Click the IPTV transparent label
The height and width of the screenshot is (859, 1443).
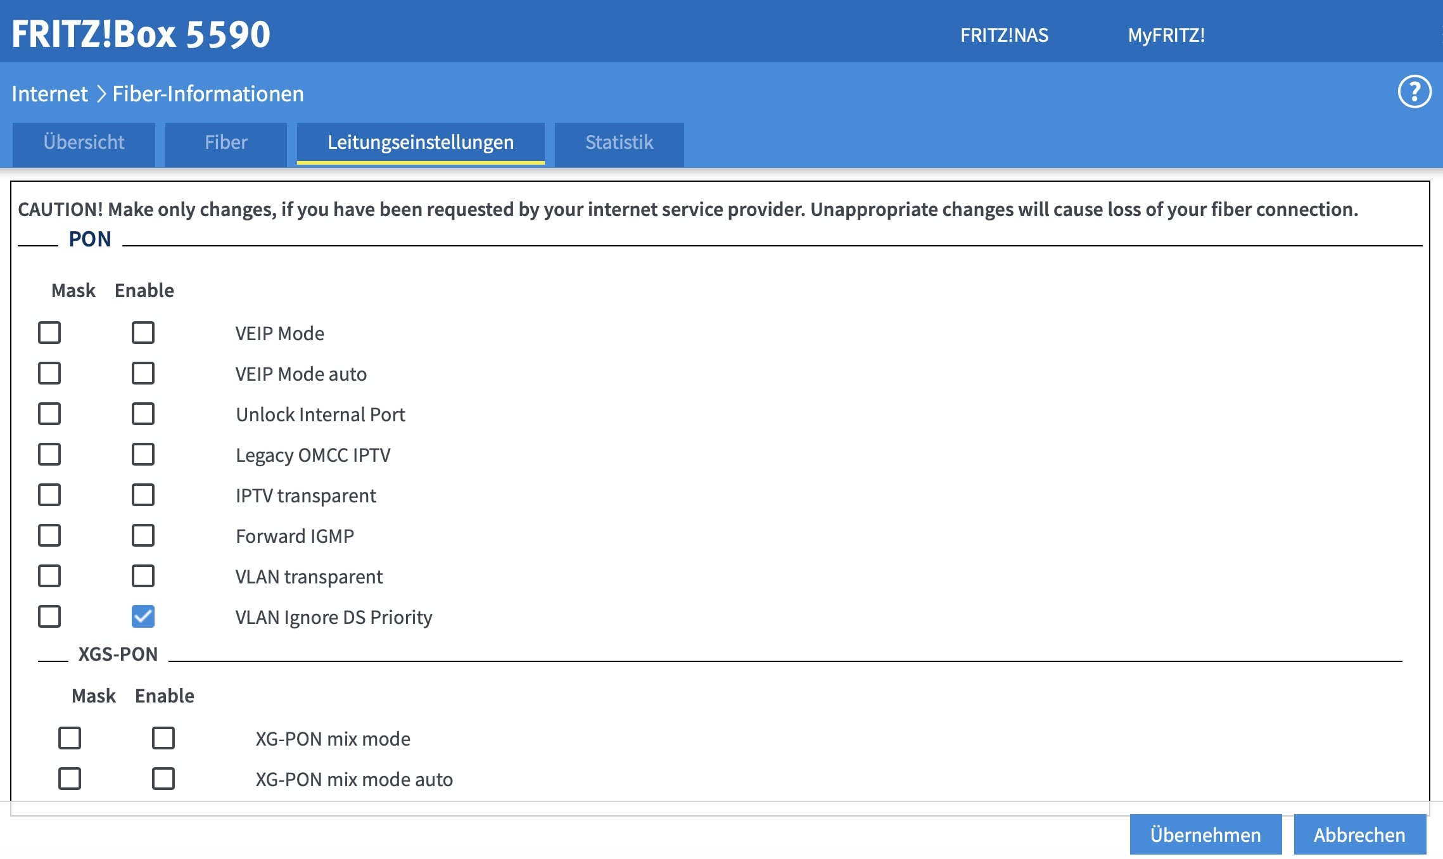pyautogui.click(x=305, y=496)
